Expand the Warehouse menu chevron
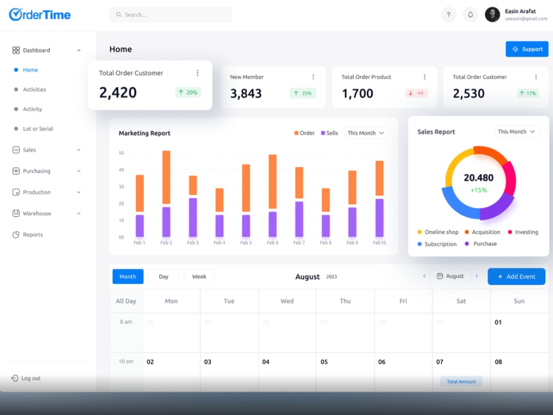The image size is (553, 415). click(79, 213)
